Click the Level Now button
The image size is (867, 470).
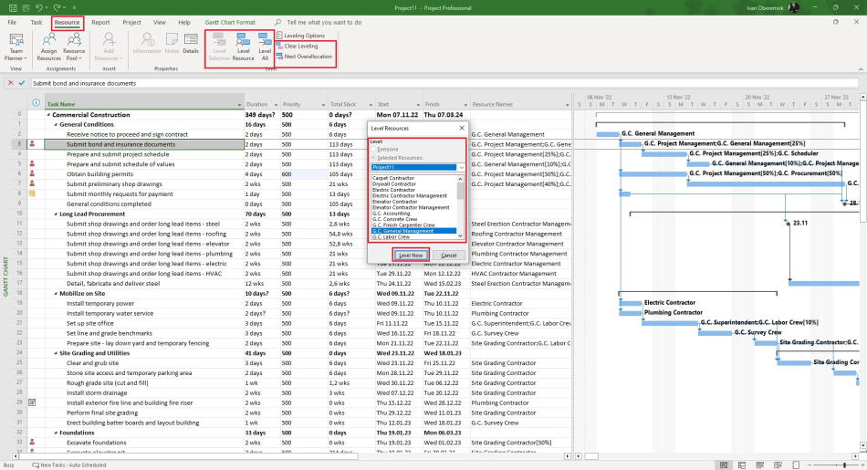(411, 255)
